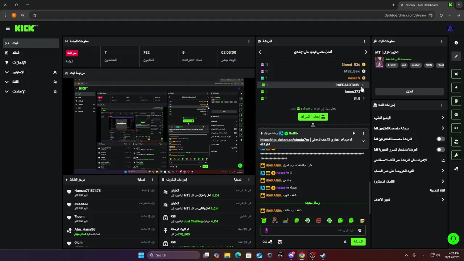Expand the Settings section in sidebar

point(31,92)
